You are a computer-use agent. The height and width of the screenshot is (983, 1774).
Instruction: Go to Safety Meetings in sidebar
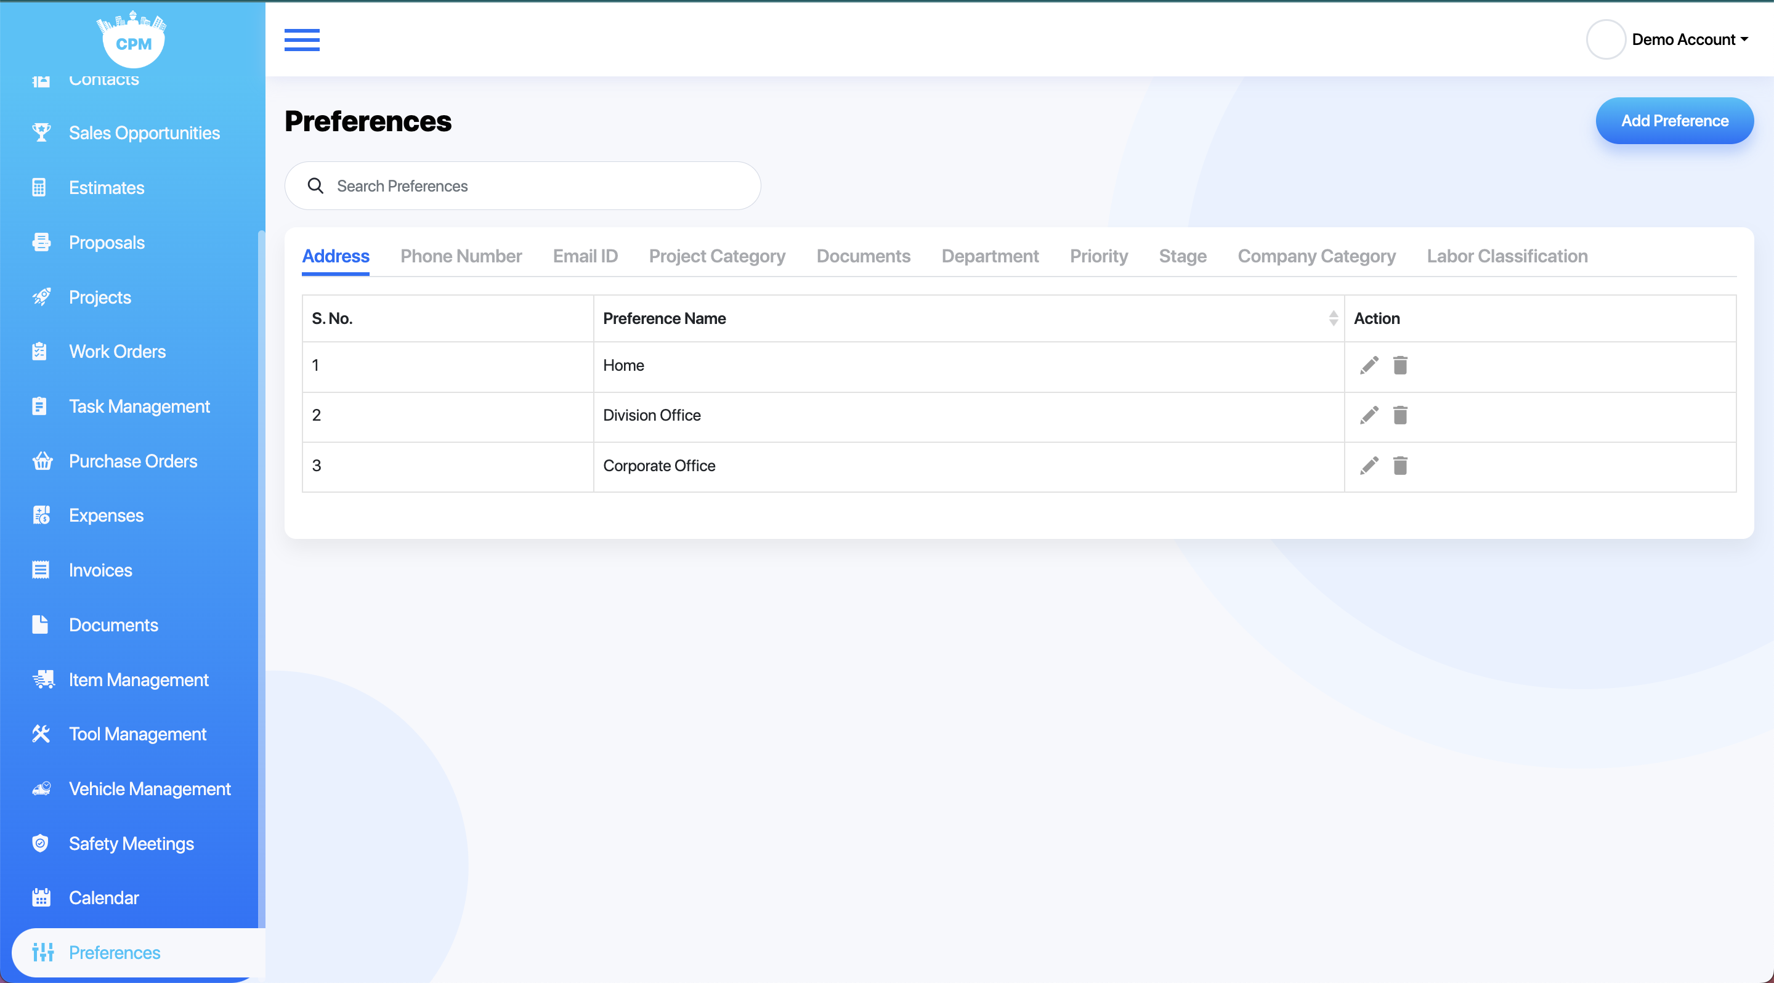131,843
